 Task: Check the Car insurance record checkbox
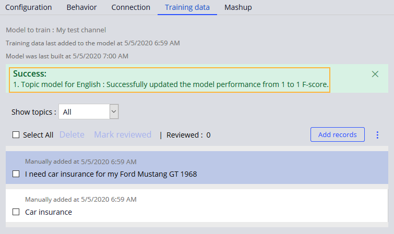pyautogui.click(x=16, y=212)
